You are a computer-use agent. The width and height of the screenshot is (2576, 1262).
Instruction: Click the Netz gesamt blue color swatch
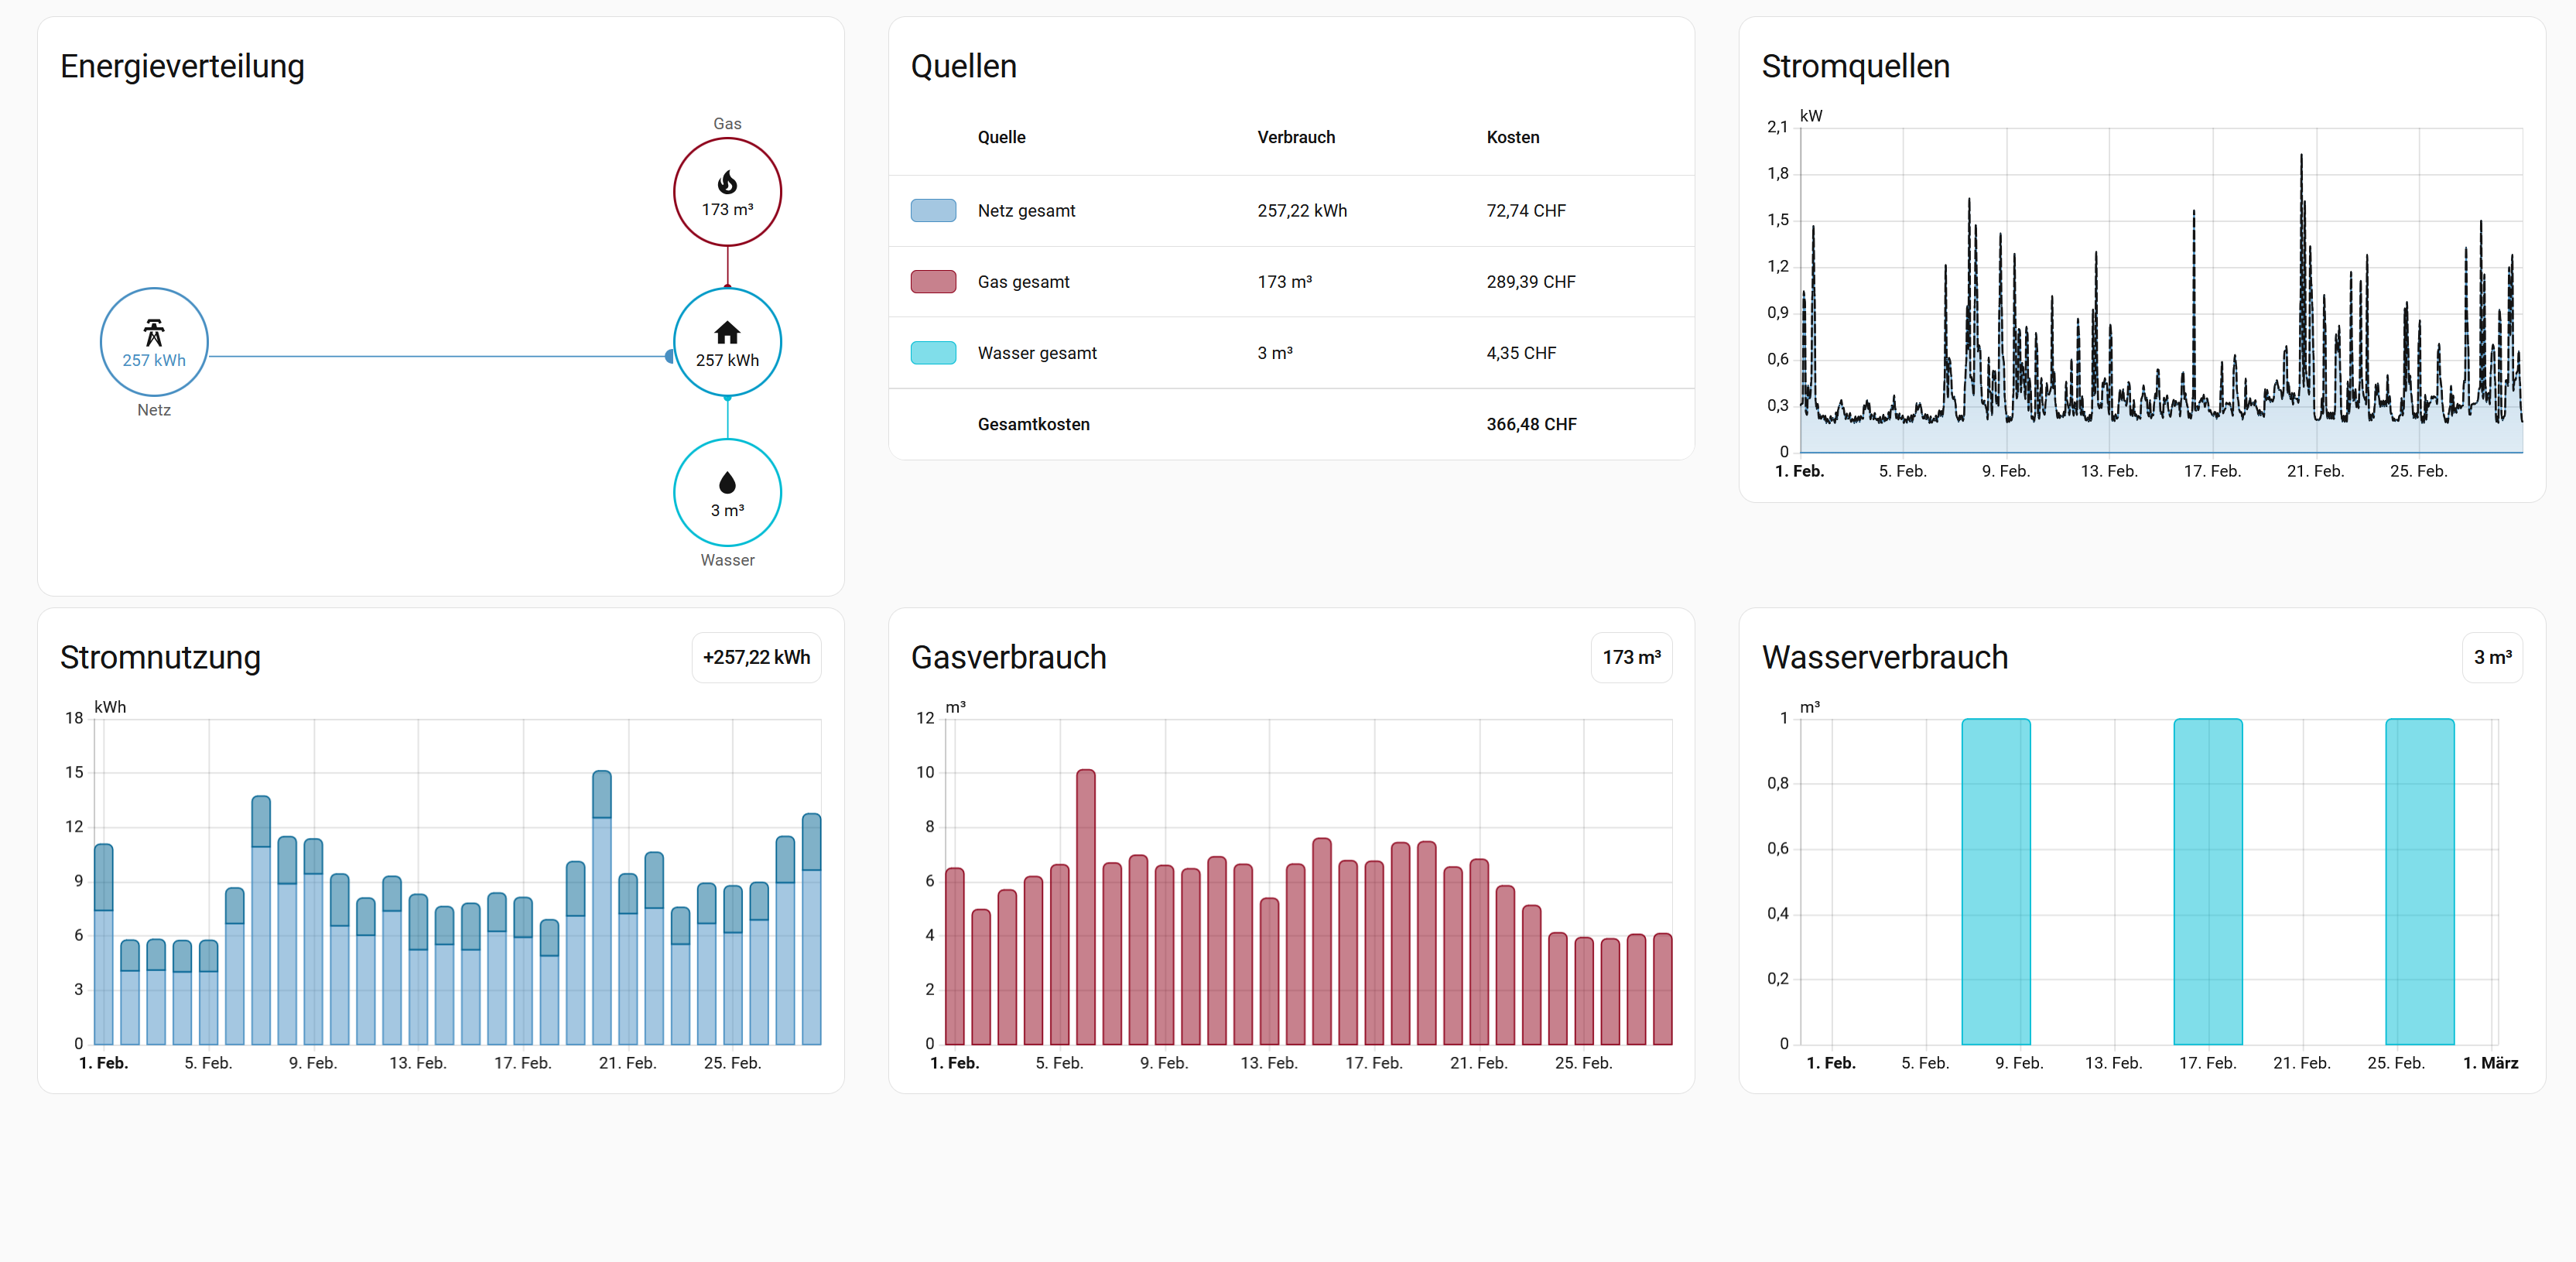click(932, 210)
